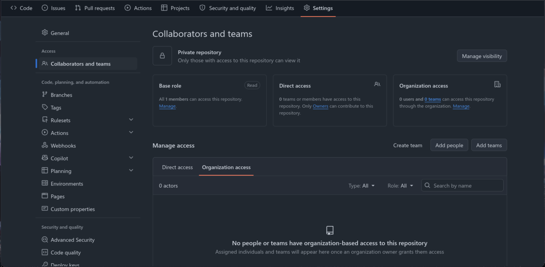The image size is (545, 267).
Task: Click the Collaborators and teams people icon
Action: click(45, 63)
